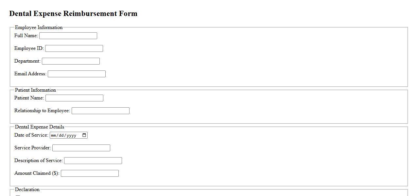The image size is (418, 196).
Task: Click the Employee Information section legend
Action: (x=39, y=28)
